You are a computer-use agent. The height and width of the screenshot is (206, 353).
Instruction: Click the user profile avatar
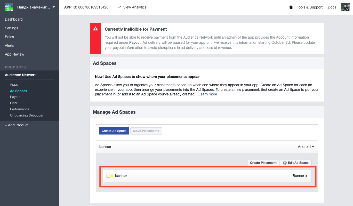click(x=346, y=7)
